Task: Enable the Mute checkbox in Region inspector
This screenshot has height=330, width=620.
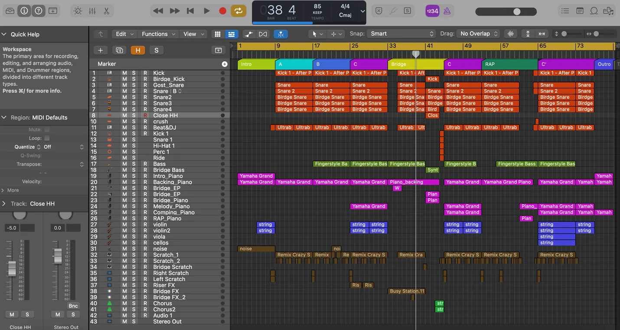Action: coord(47,130)
